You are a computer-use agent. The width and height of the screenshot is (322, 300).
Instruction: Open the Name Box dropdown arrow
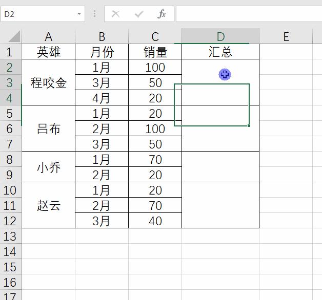(x=79, y=14)
